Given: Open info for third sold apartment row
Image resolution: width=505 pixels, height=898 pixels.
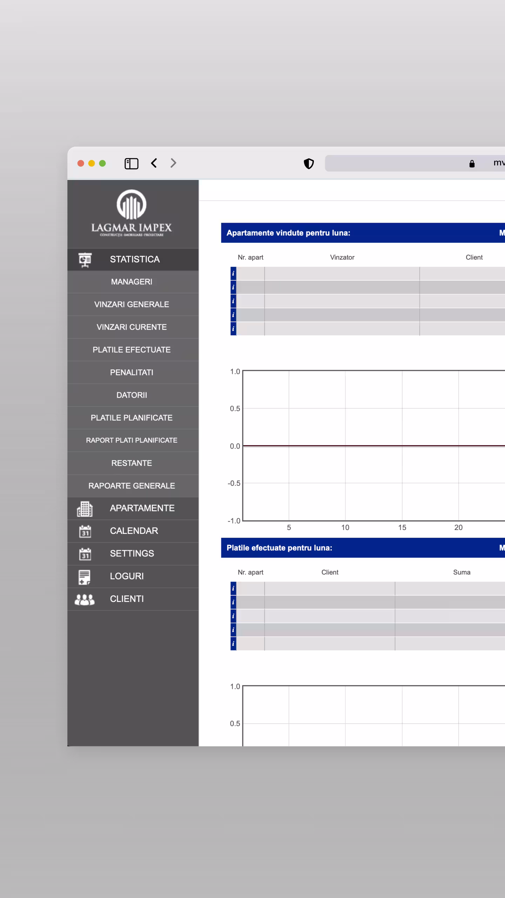Looking at the screenshot, I should (x=233, y=301).
